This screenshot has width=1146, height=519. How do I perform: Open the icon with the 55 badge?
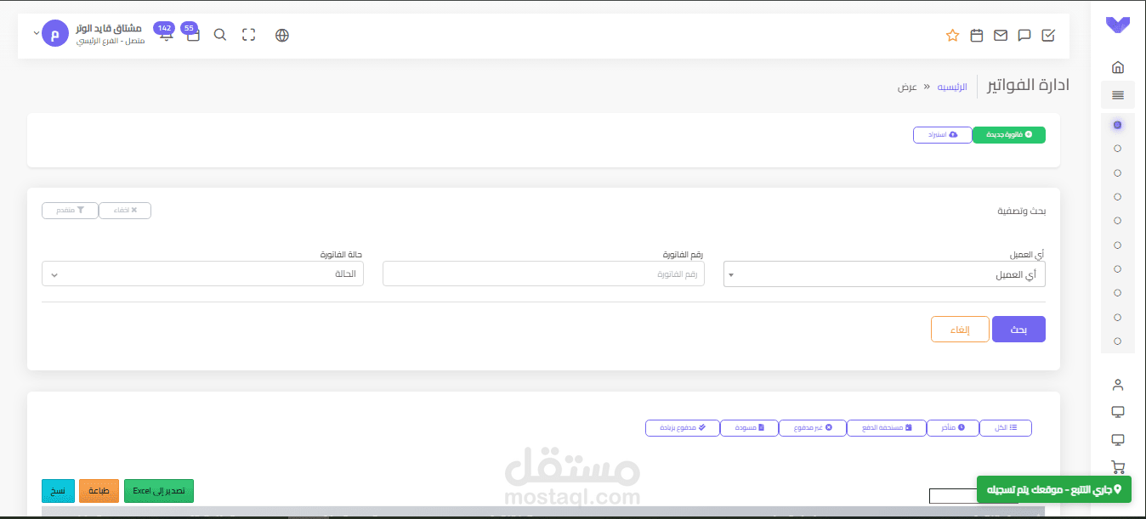tap(192, 33)
